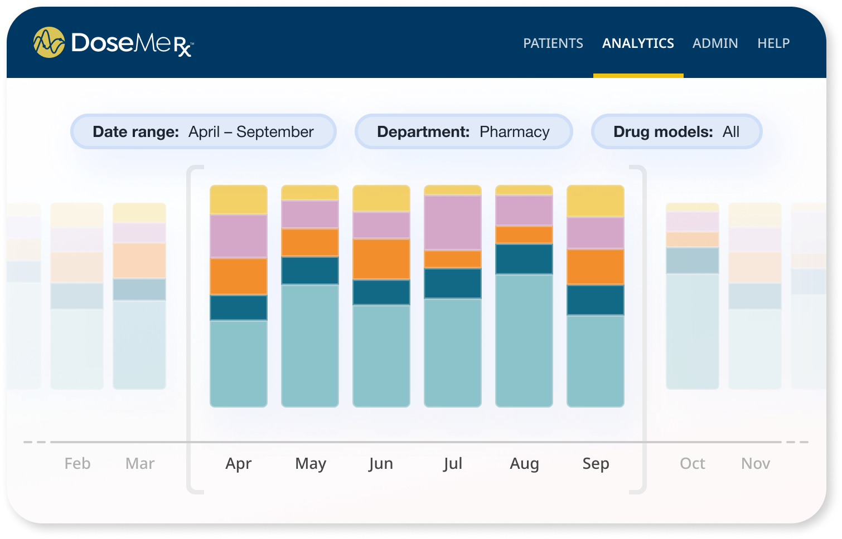Select the Analytics tab

coord(638,43)
